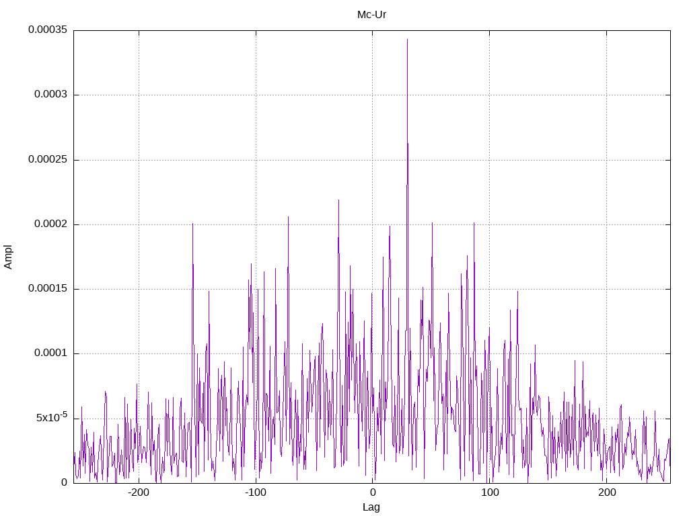The image size is (689, 516).
Task: Click y-axis tick label 0.00015
Action: coord(48,288)
